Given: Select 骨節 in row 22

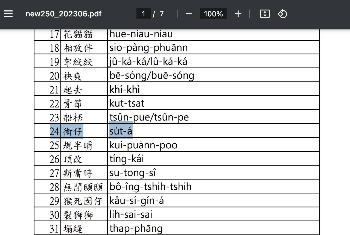Looking at the screenshot, I should tap(73, 104).
